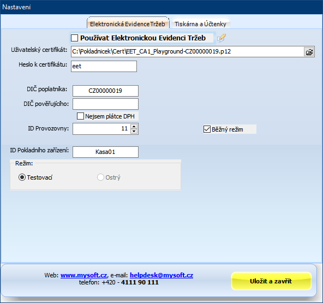Select the Ostrý mode radio button

[100, 177]
